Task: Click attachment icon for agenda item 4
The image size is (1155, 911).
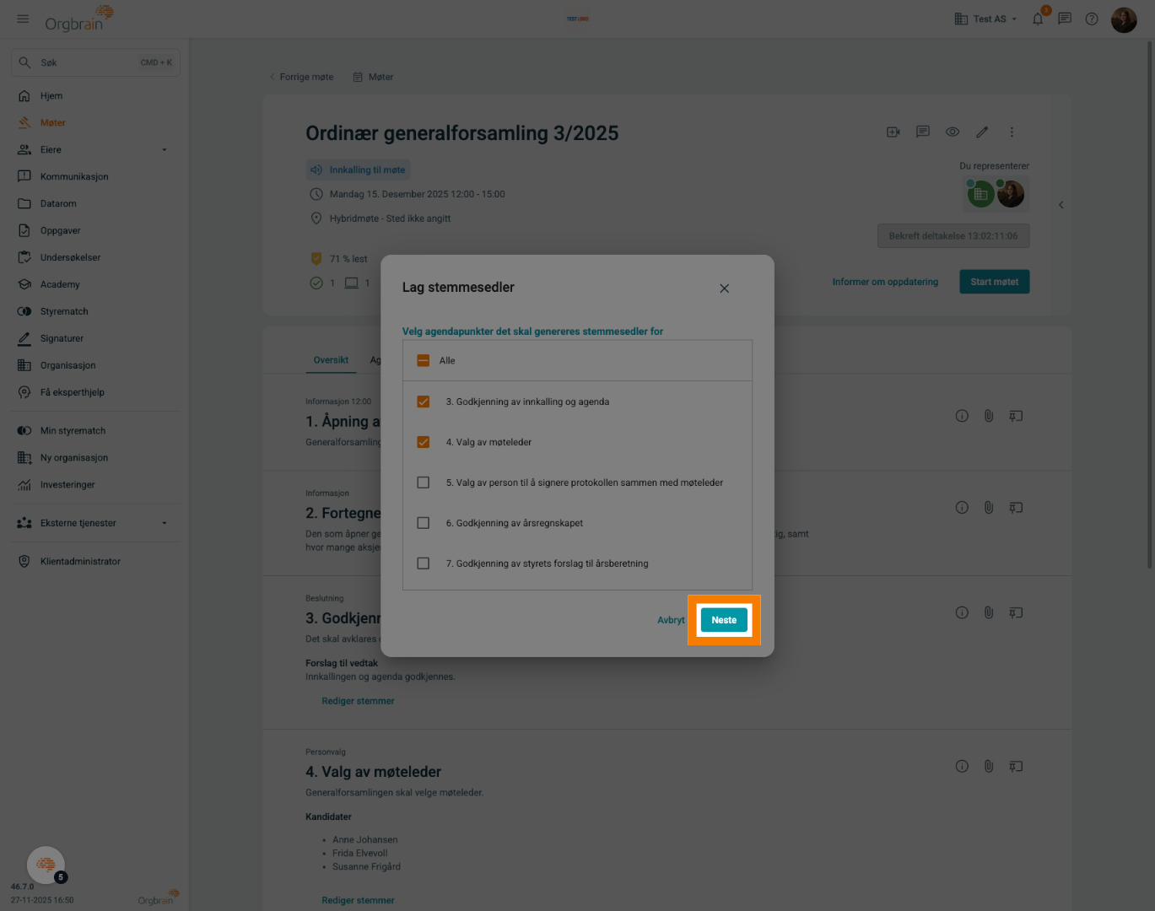Action: click(989, 767)
